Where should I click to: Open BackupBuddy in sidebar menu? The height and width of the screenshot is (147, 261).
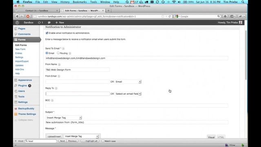(x=26, y=109)
